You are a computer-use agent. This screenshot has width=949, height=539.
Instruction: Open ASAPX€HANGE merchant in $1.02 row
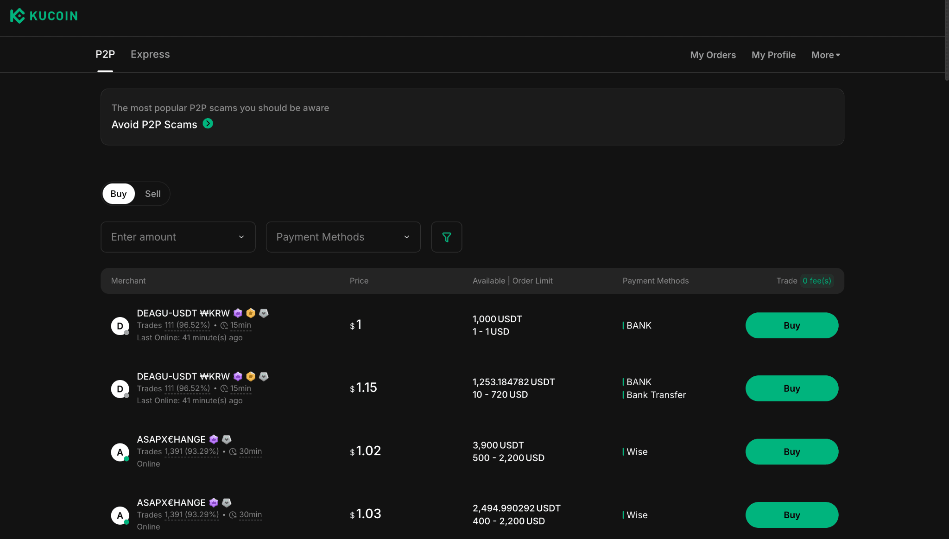(x=171, y=439)
